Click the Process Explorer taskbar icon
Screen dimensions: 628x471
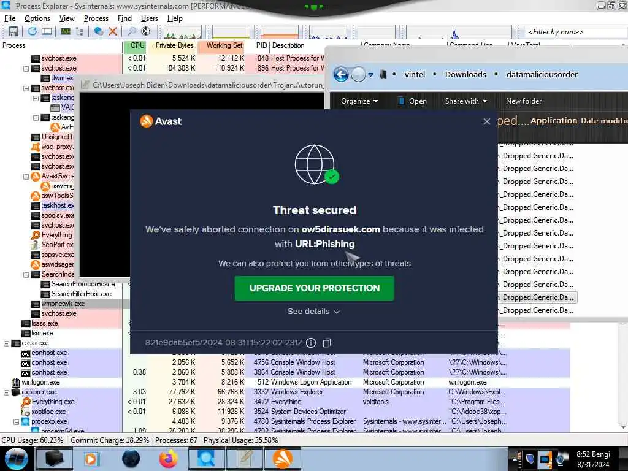point(206,459)
